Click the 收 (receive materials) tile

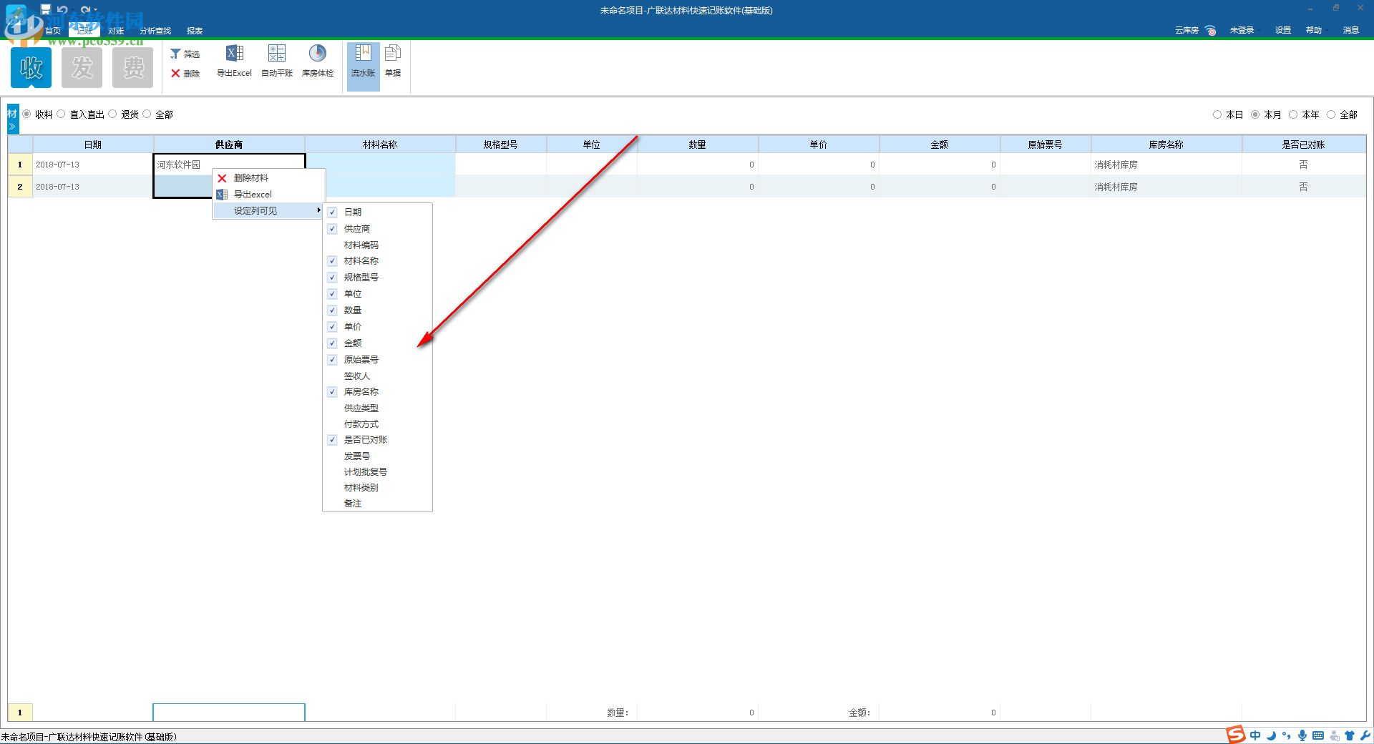tap(31, 68)
